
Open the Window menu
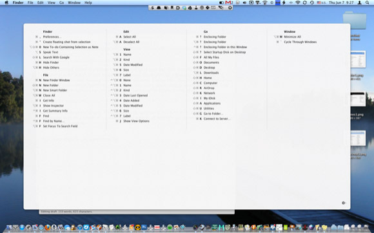coord(74,3)
